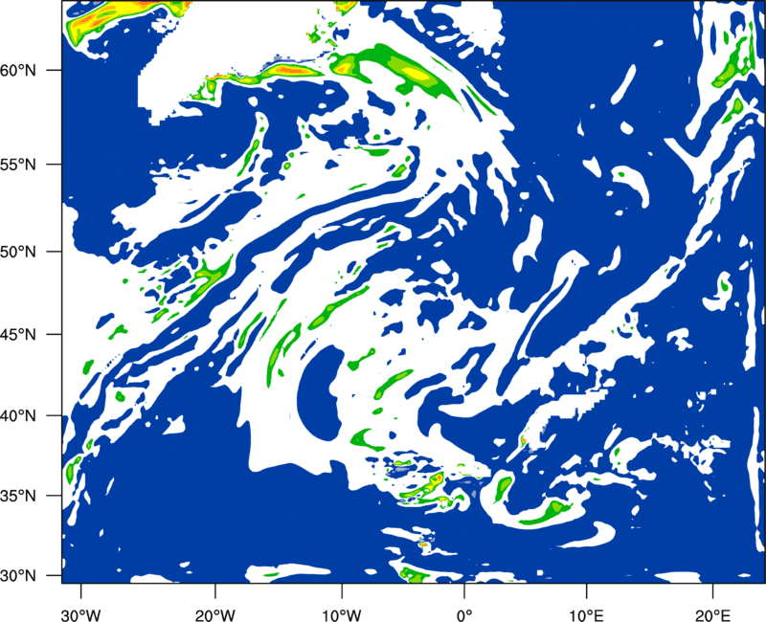Viewport: 766px width, 622px height.
Task: Click the 35°N latitude label
Action: (x=18, y=496)
